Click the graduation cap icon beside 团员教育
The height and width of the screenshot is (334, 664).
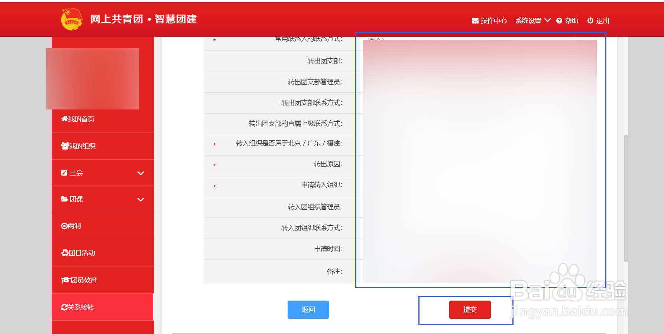[66, 280]
